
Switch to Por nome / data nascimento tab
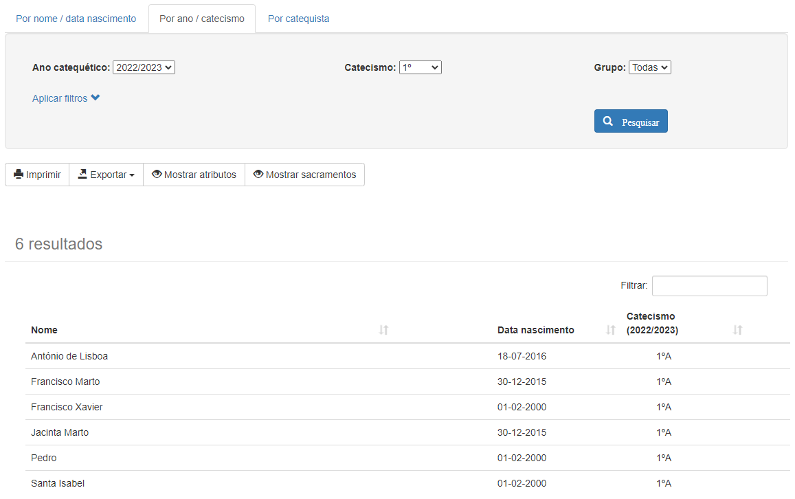click(x=76, y=19)
